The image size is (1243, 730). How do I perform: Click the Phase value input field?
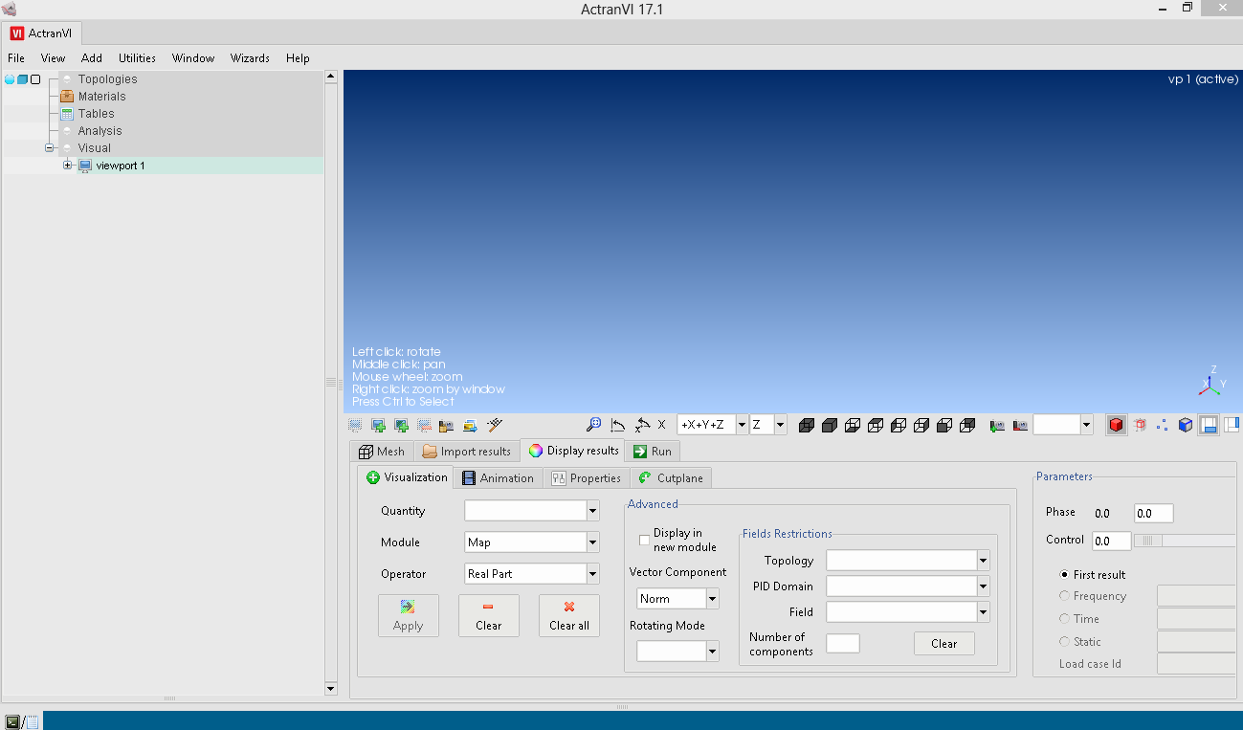click(1153, 513)
